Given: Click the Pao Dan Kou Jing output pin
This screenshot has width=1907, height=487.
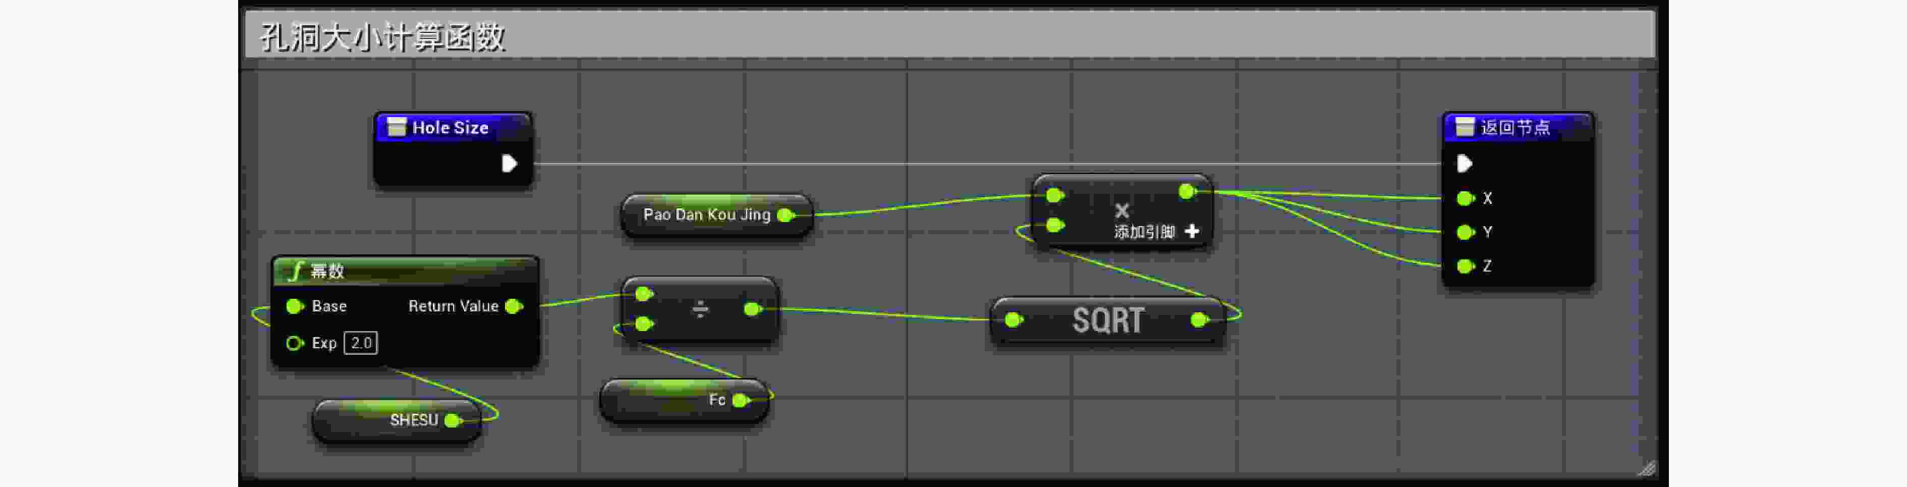Looking at the screenshot, I should pyautogui.click(x=786, y=214).
